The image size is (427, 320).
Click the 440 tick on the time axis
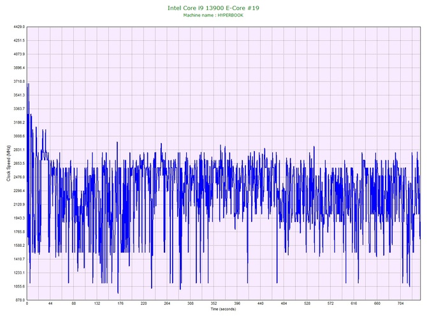pyautogui.click(x=261, y=303)
